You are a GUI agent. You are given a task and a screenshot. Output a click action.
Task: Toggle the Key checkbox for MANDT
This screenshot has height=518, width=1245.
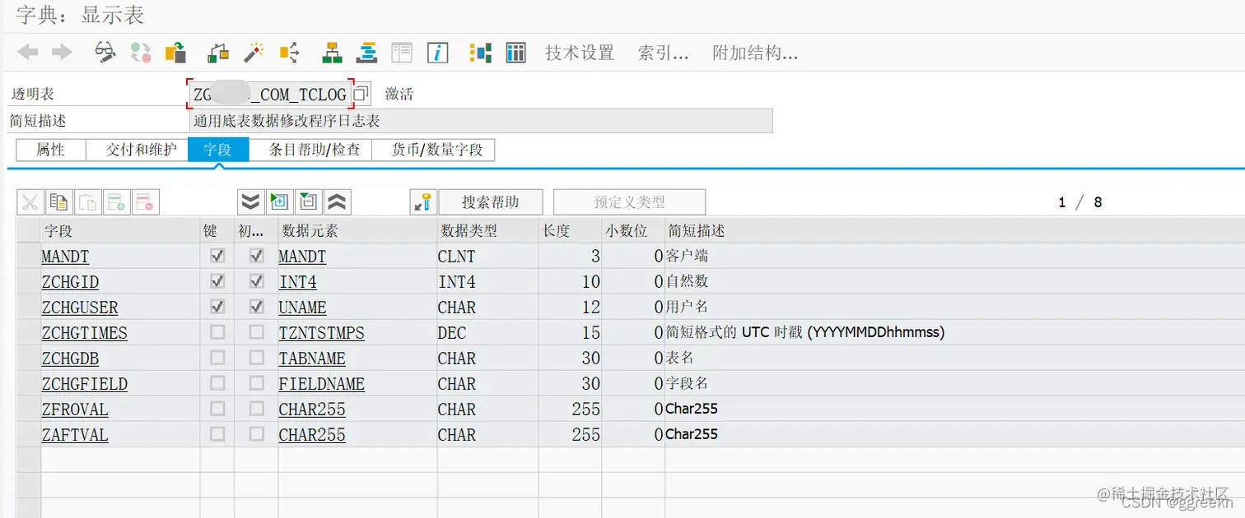click(217, 256)
